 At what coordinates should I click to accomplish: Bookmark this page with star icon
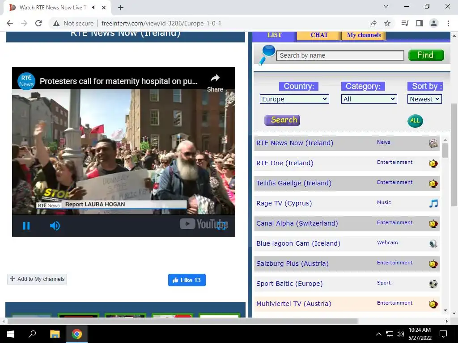pyautogui.click(x=387, y=23)
